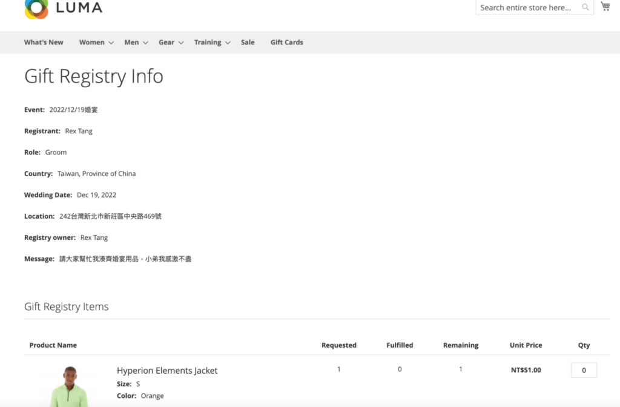
Task: Click the Training navigation label
Action: point(208,42)
